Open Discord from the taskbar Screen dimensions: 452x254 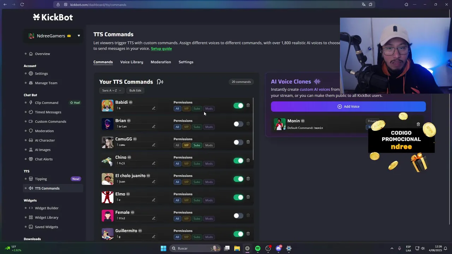coord(279,248)
